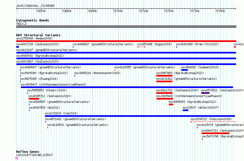Open the nsv6403867 (Sedlazeck2020) label
Screen dimensions: 244x161
[38, 61]
